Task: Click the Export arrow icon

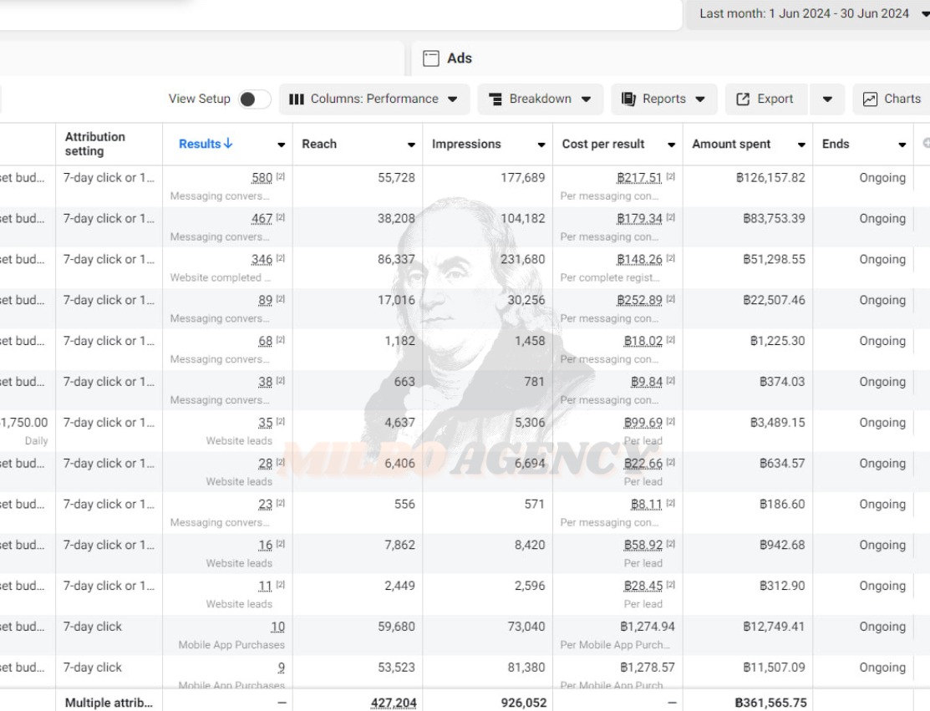Action: 743,99
